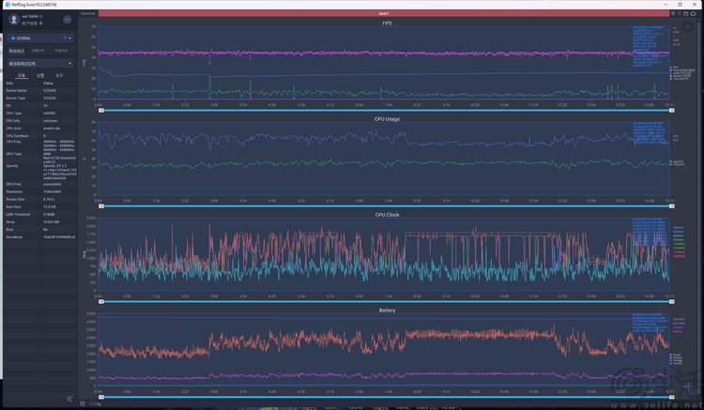The height and width of the screenshot is (410, 704).
Task: Switch to the 设置 tab
Action: [x=40, y=75]
